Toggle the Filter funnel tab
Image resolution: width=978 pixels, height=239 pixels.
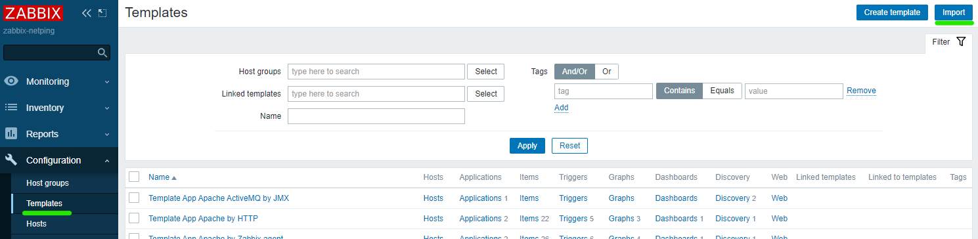click(948, 42)
